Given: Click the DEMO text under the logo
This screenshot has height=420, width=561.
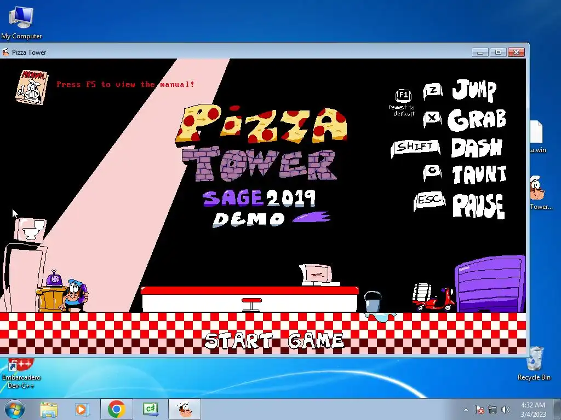Looking at the screenshot, I should point(249,219).
